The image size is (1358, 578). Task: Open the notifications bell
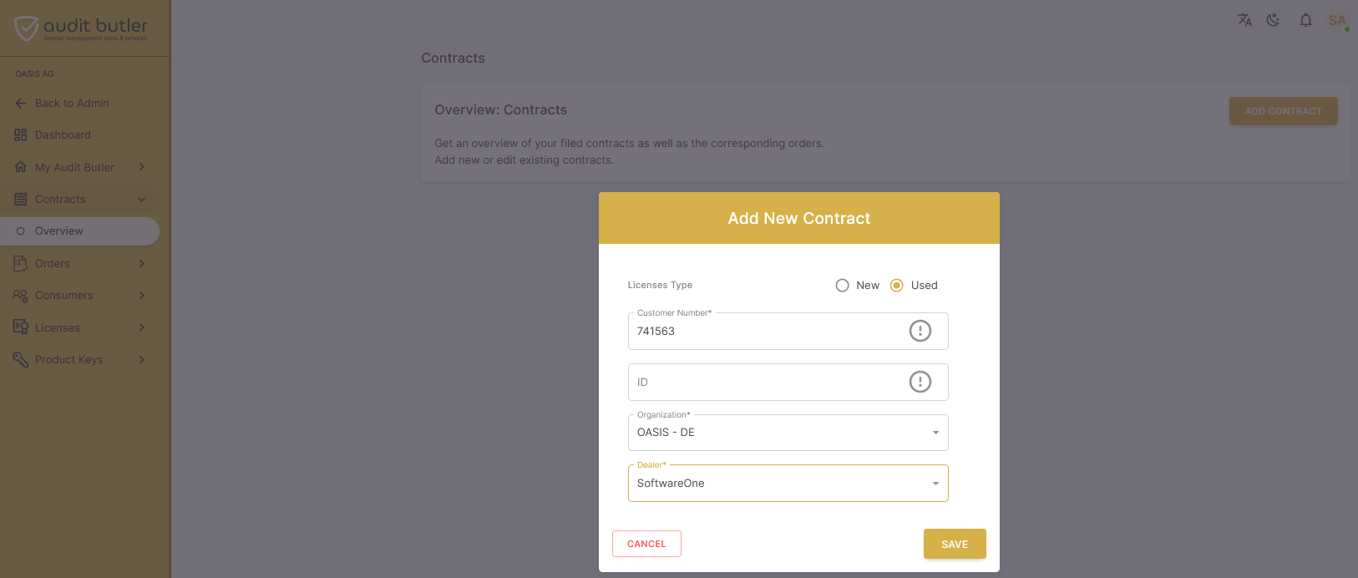1305,20
